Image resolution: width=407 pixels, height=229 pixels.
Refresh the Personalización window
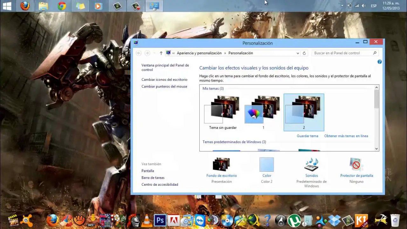[x=304, y=53]
